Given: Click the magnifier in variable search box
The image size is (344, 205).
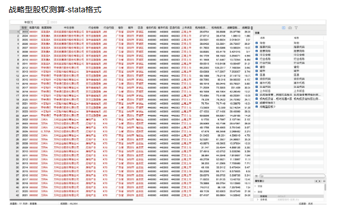Looking at the screenshot, I should tap(262, 176).
